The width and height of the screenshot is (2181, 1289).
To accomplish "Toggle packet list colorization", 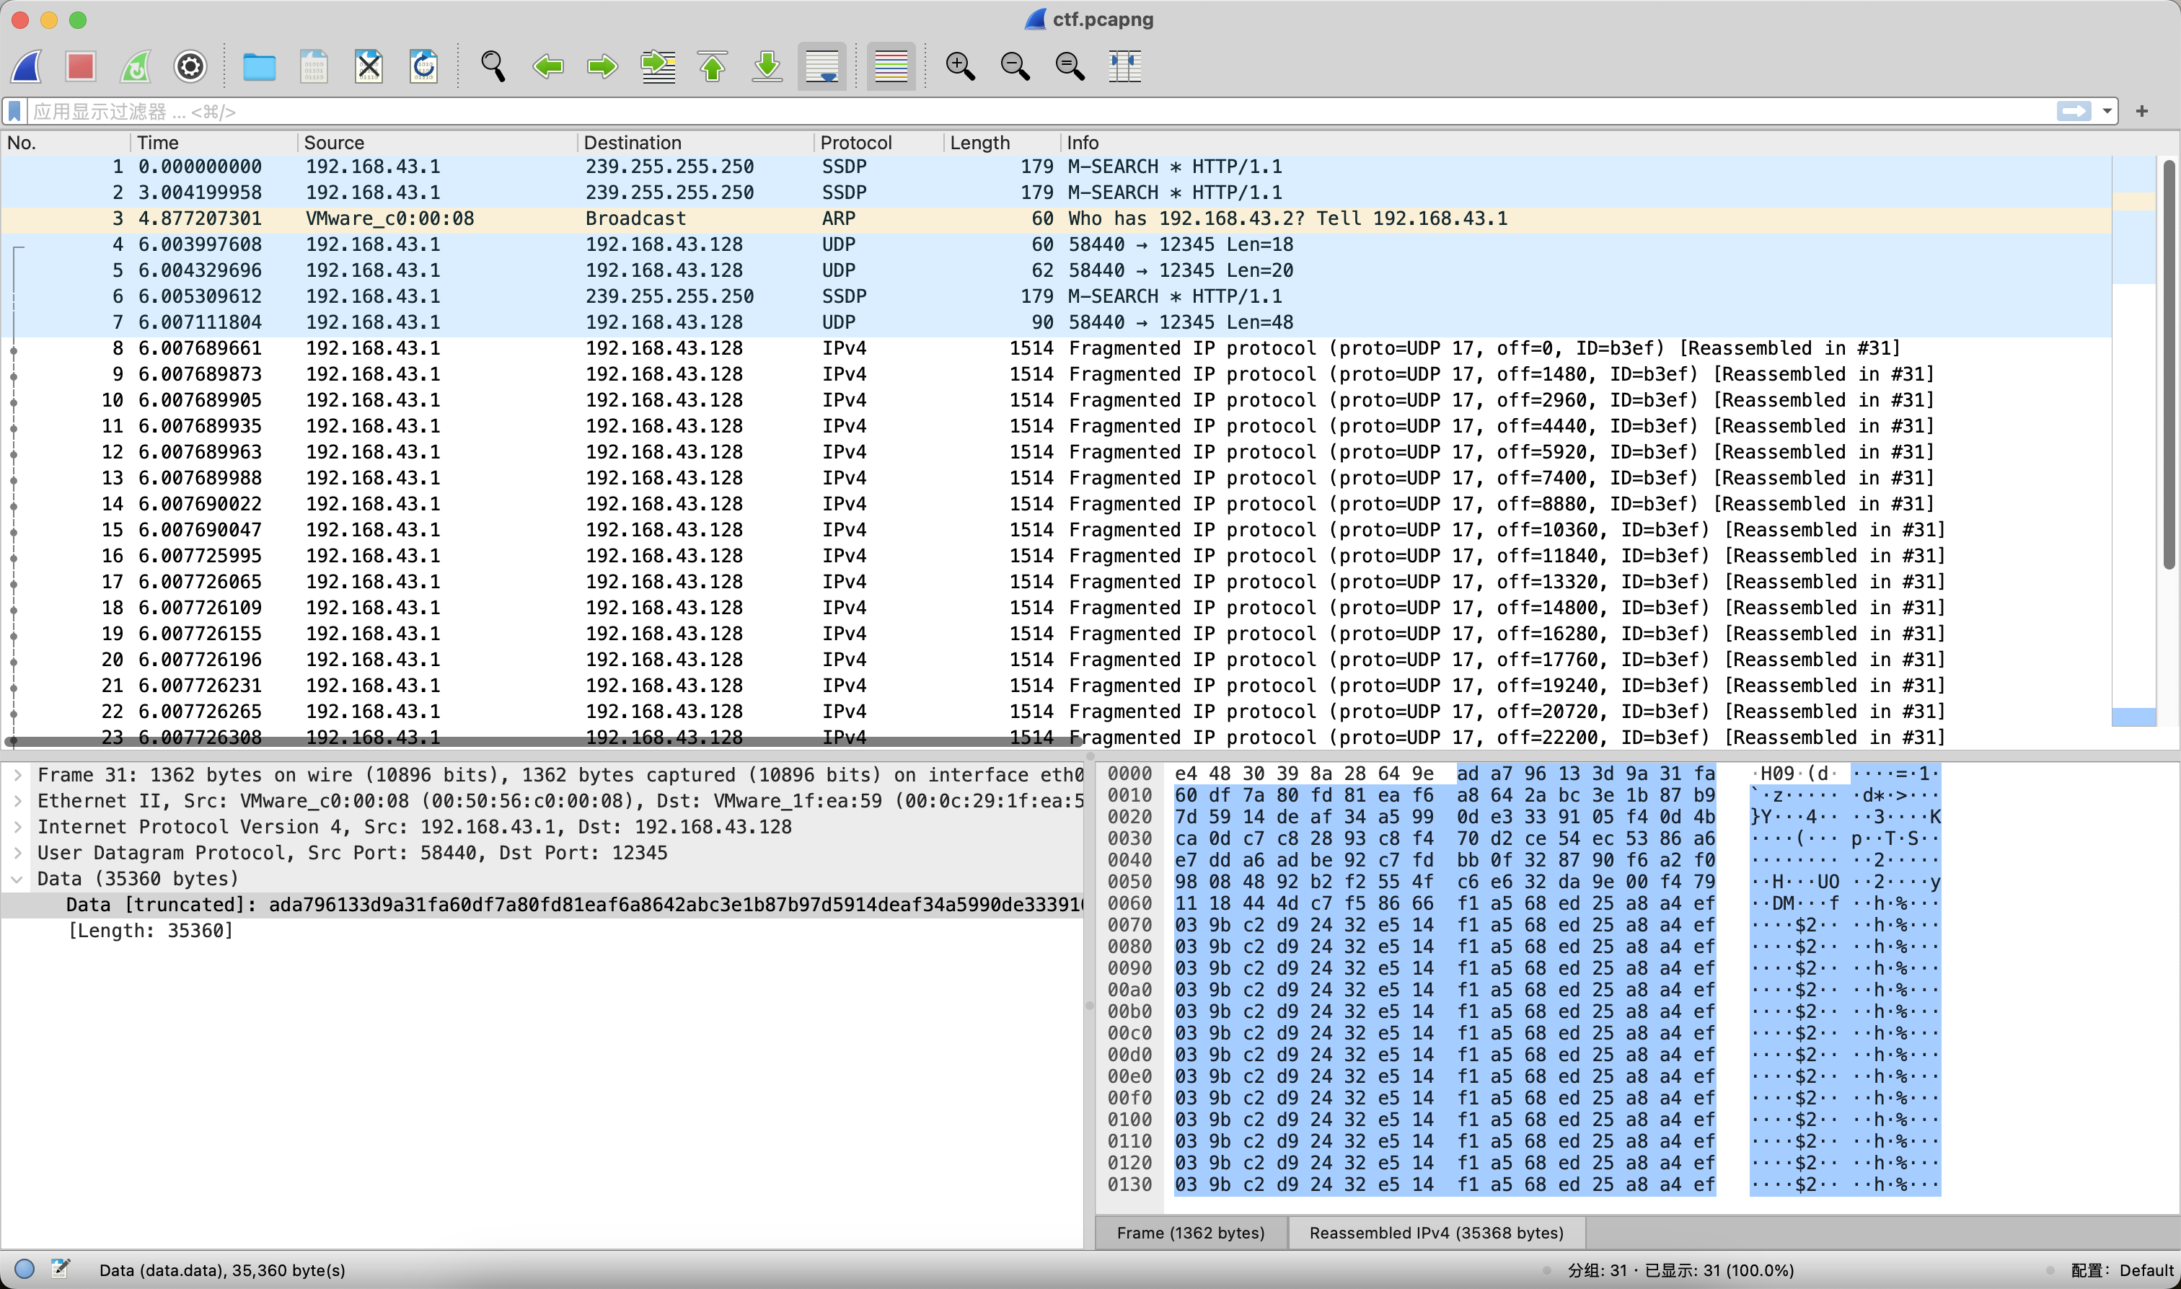I will pyautogui.click(x=891, y=66).
